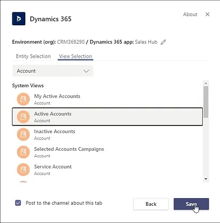Image resolution: width=220 pixels, height=223 pixels.
Task: Click the Save button
Action: 191,204
